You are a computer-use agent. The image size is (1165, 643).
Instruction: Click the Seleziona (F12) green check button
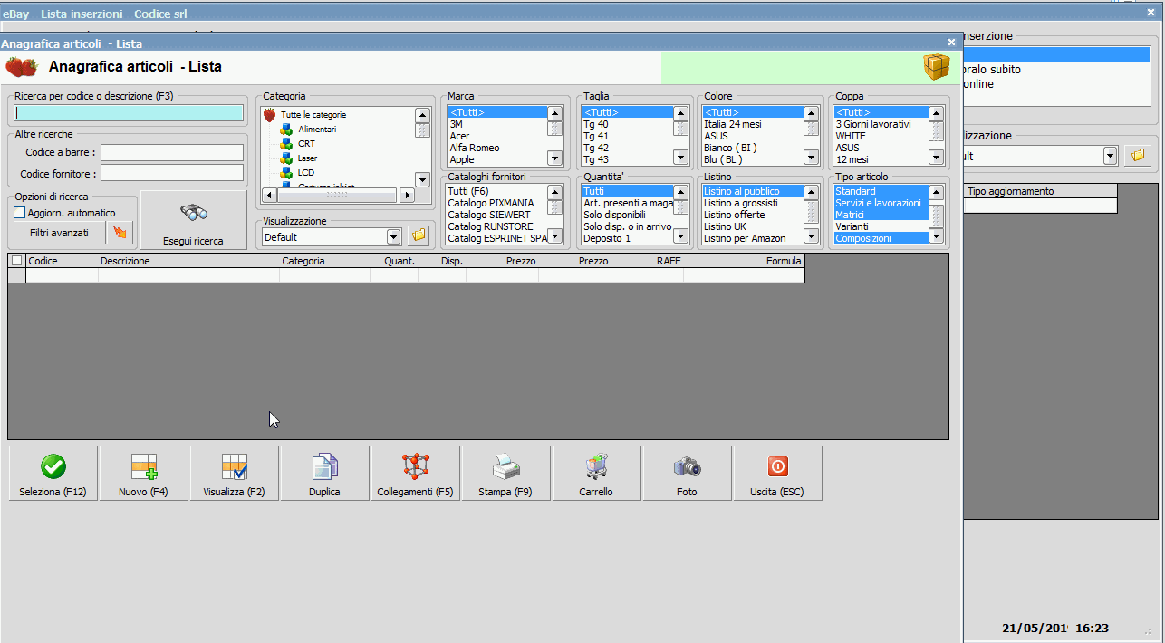53,473
